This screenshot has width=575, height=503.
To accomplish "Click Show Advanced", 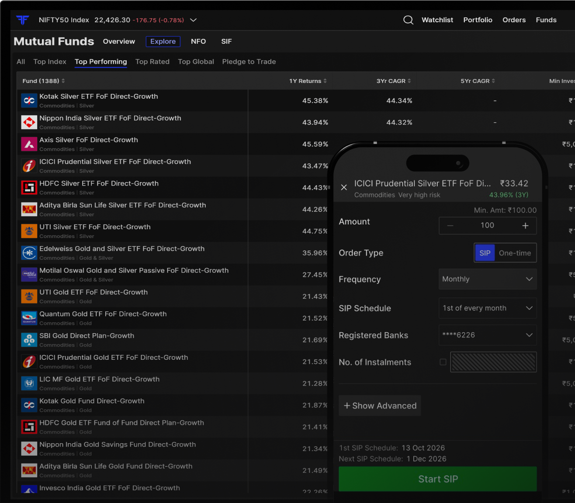I will click(380, 406).
